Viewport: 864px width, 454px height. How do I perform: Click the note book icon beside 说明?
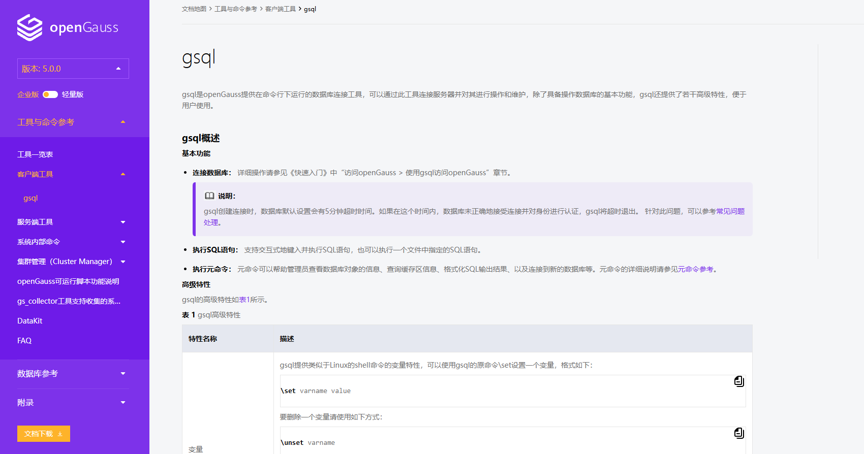[x=209, y=196]
